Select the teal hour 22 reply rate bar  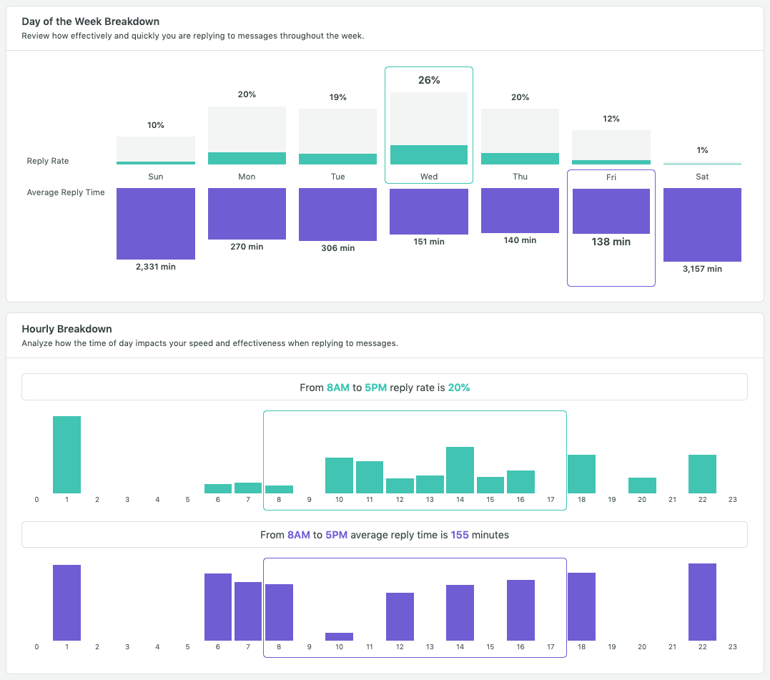point(702,474)
